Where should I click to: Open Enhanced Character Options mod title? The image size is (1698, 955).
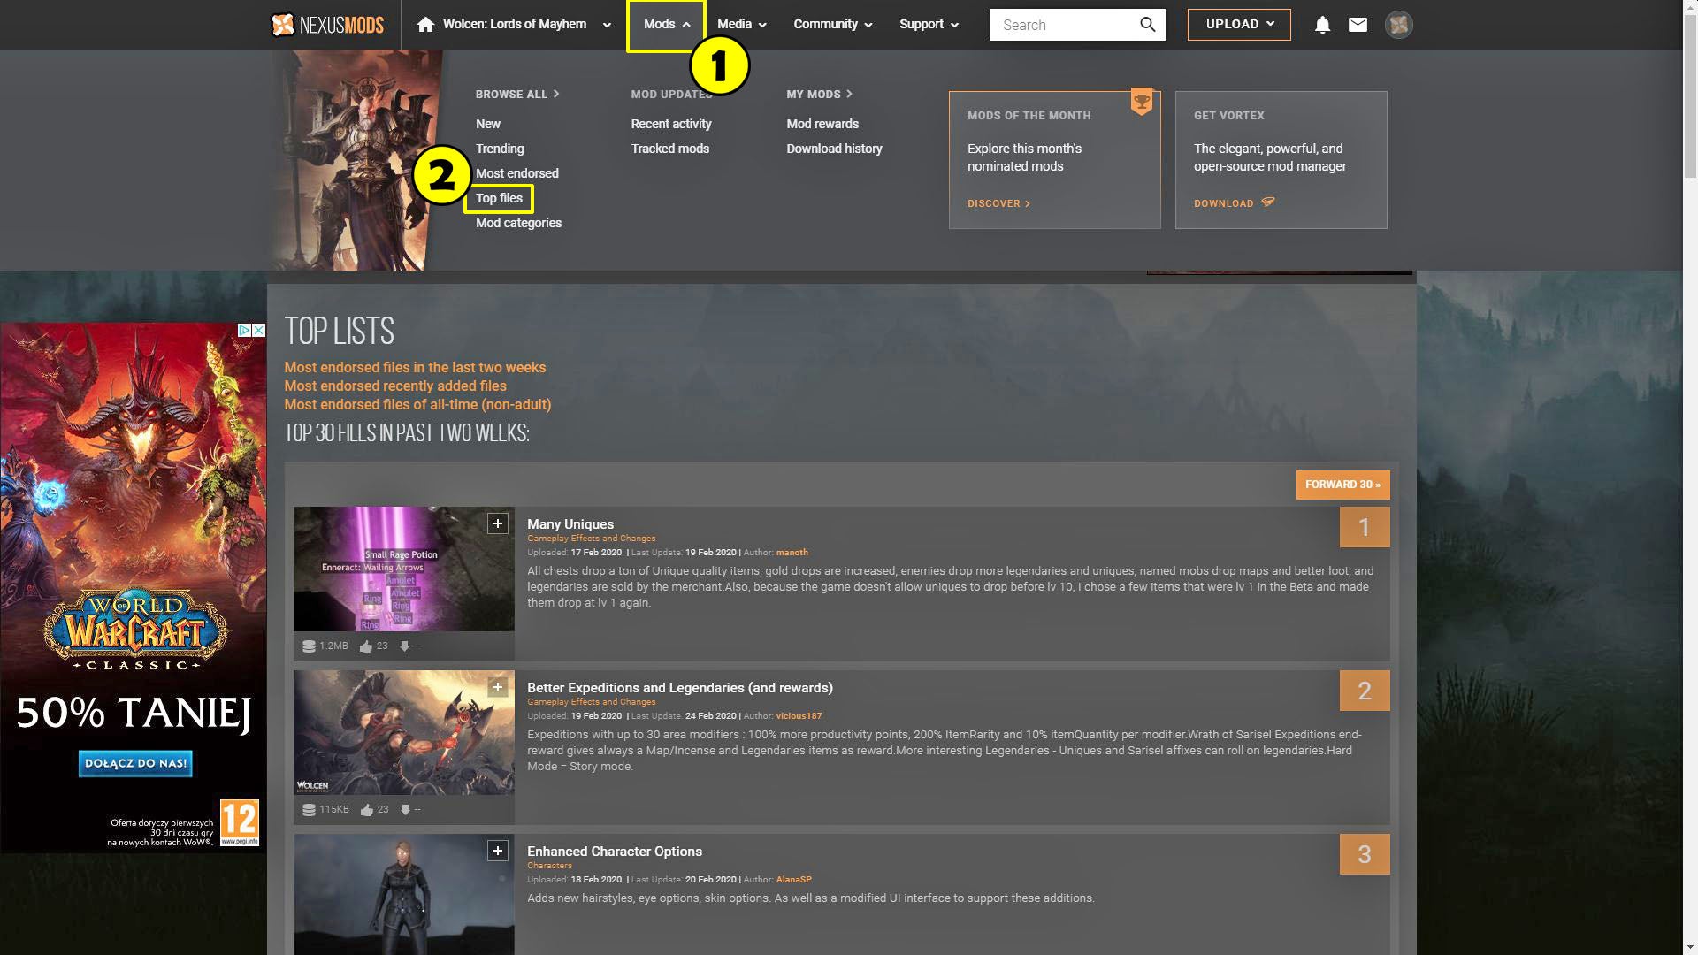click(x=615, y=851)
